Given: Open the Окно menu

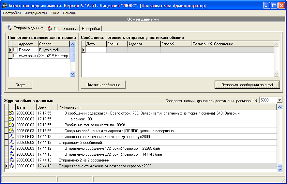Looking at the screenshot, I should (x=55, y=13).
